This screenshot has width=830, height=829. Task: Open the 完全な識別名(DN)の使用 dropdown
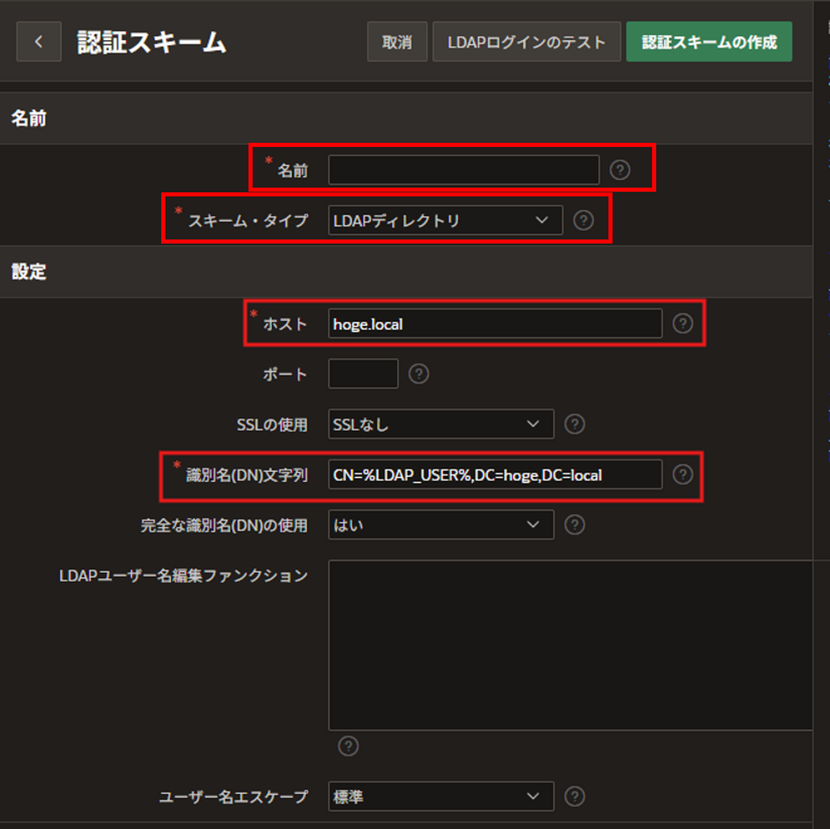point(441,525)
